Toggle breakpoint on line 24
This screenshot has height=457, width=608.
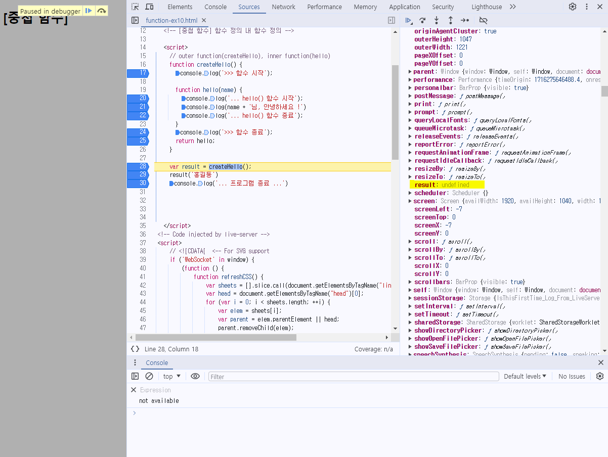click(138, 132)
